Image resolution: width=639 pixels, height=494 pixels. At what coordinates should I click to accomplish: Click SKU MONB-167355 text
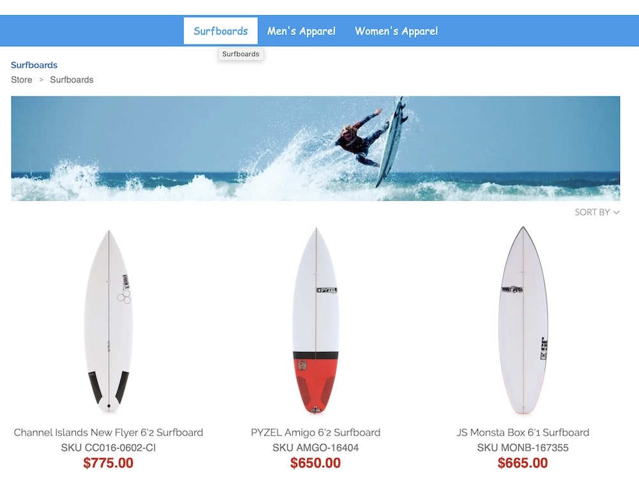523,447
